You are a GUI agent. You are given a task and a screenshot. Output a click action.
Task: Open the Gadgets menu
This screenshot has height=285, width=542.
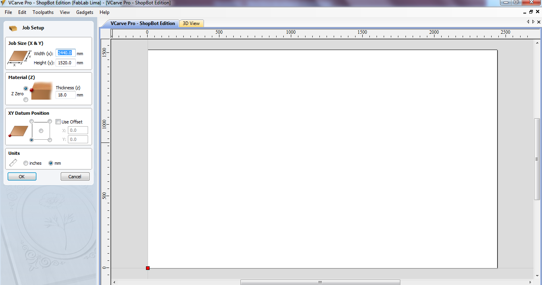click(85, 12)
